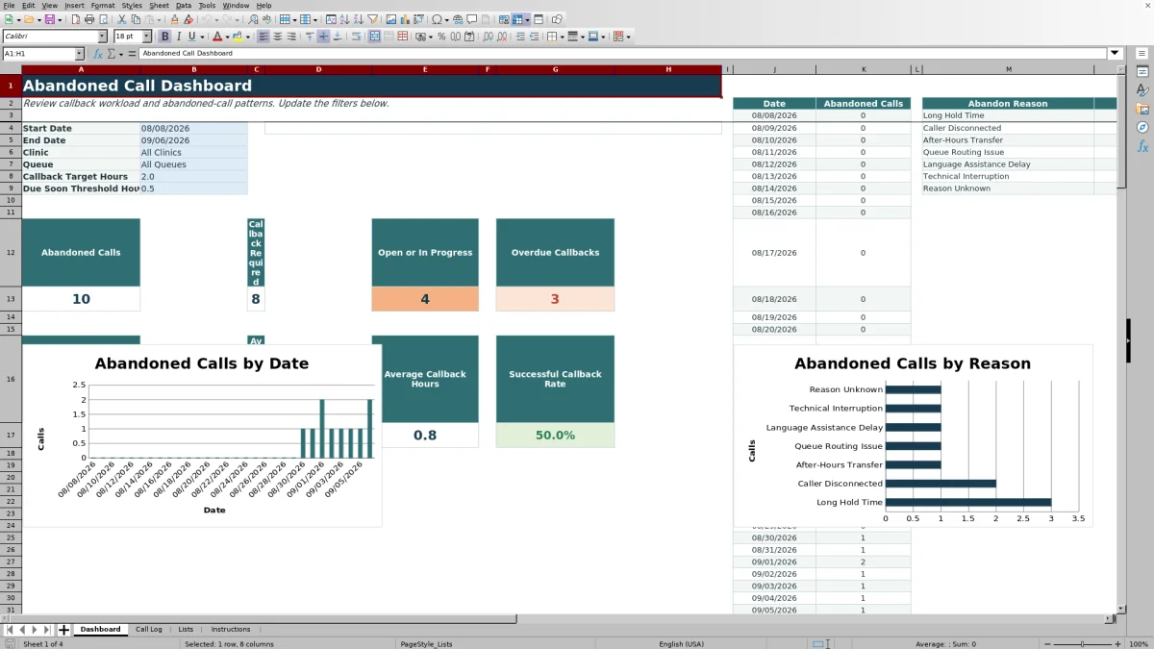Open sidebar Properties settings icon
Viewport: 1154px width, 649px height.
click(x=1142, y=71)
